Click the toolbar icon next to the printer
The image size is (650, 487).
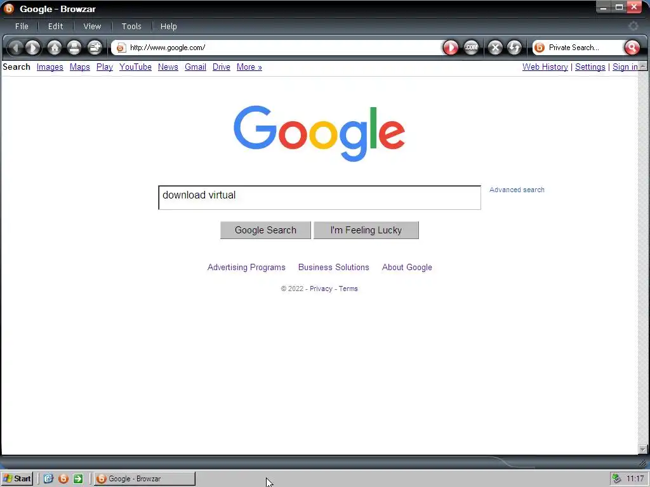(95, 48)
